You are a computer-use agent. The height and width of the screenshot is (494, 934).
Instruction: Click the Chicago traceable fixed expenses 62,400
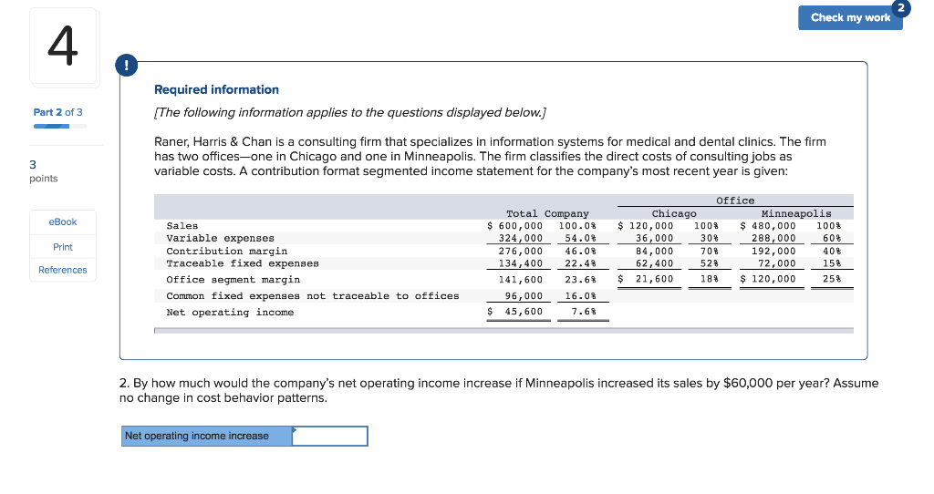click(x=654, y=263)
